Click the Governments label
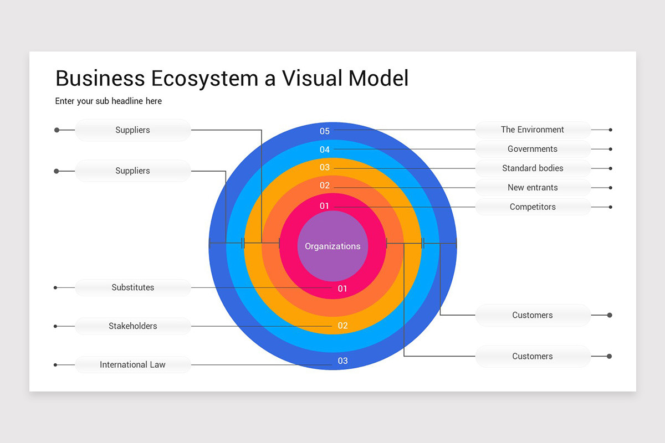 tap(533, 148)
